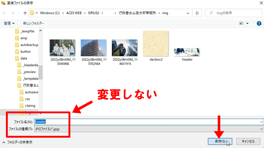Open the 整理 menu
This screenshot has height=148, width=264.
9,23
